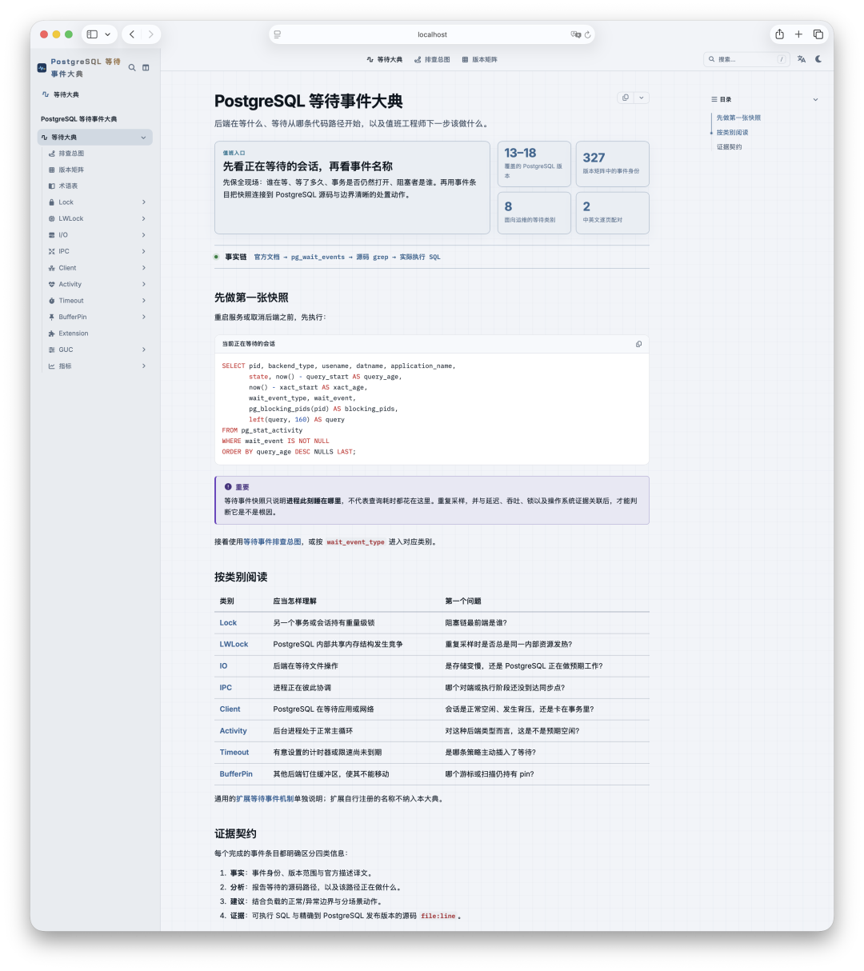The width and height of the screenshot is (864, 971).
Task: Focus the 搜索 search field
Action: click(747, 59)
